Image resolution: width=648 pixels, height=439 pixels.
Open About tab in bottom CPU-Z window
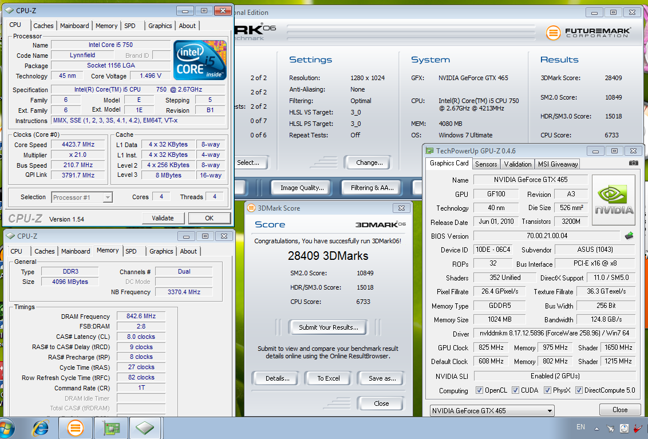[188, 251]
